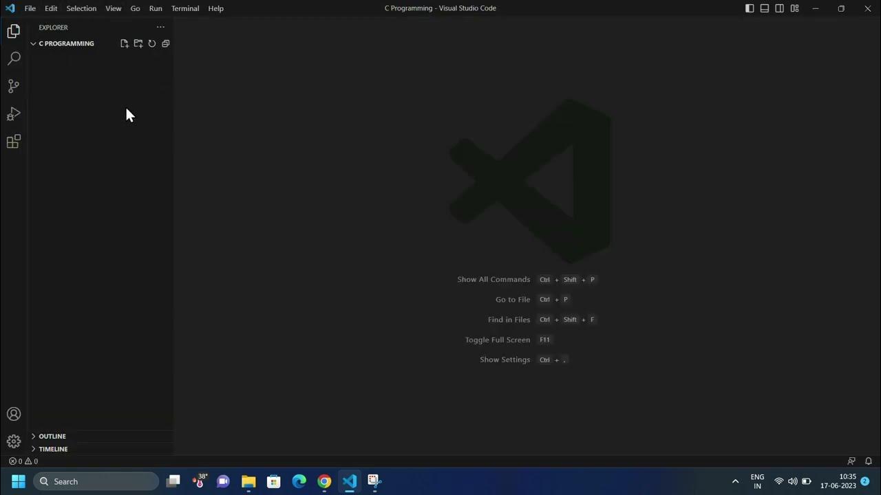Click the Find in Files hint text
This screenshot has height=495, width=881.
coord(509,320)
